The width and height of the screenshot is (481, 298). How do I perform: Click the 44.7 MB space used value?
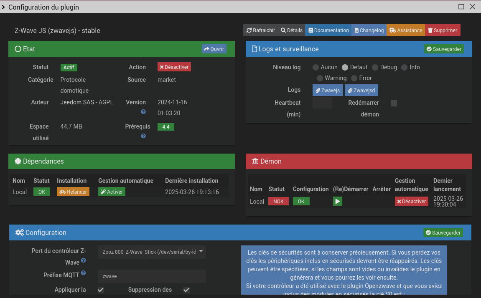71,126
